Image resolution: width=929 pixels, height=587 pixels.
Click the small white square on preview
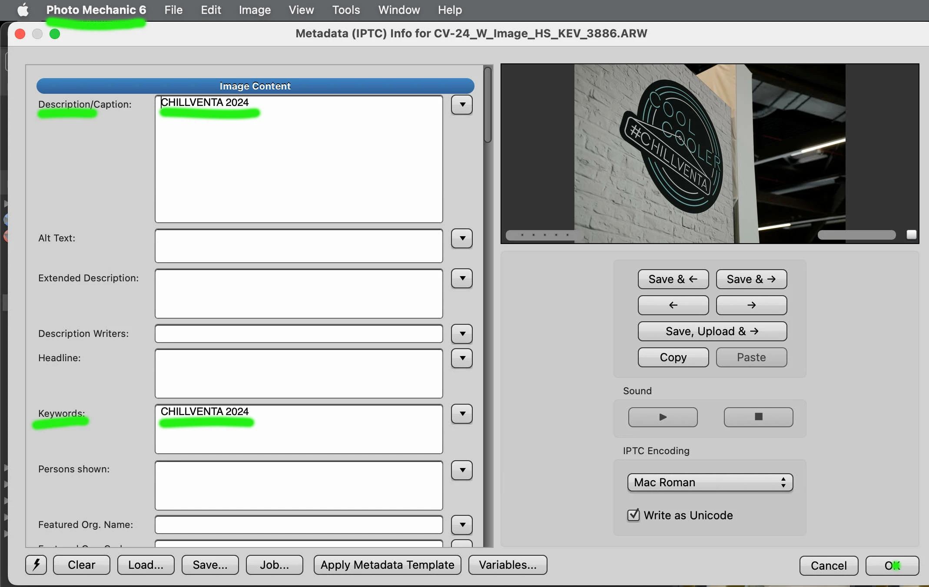pyautogui.click(x=912, y=234)
